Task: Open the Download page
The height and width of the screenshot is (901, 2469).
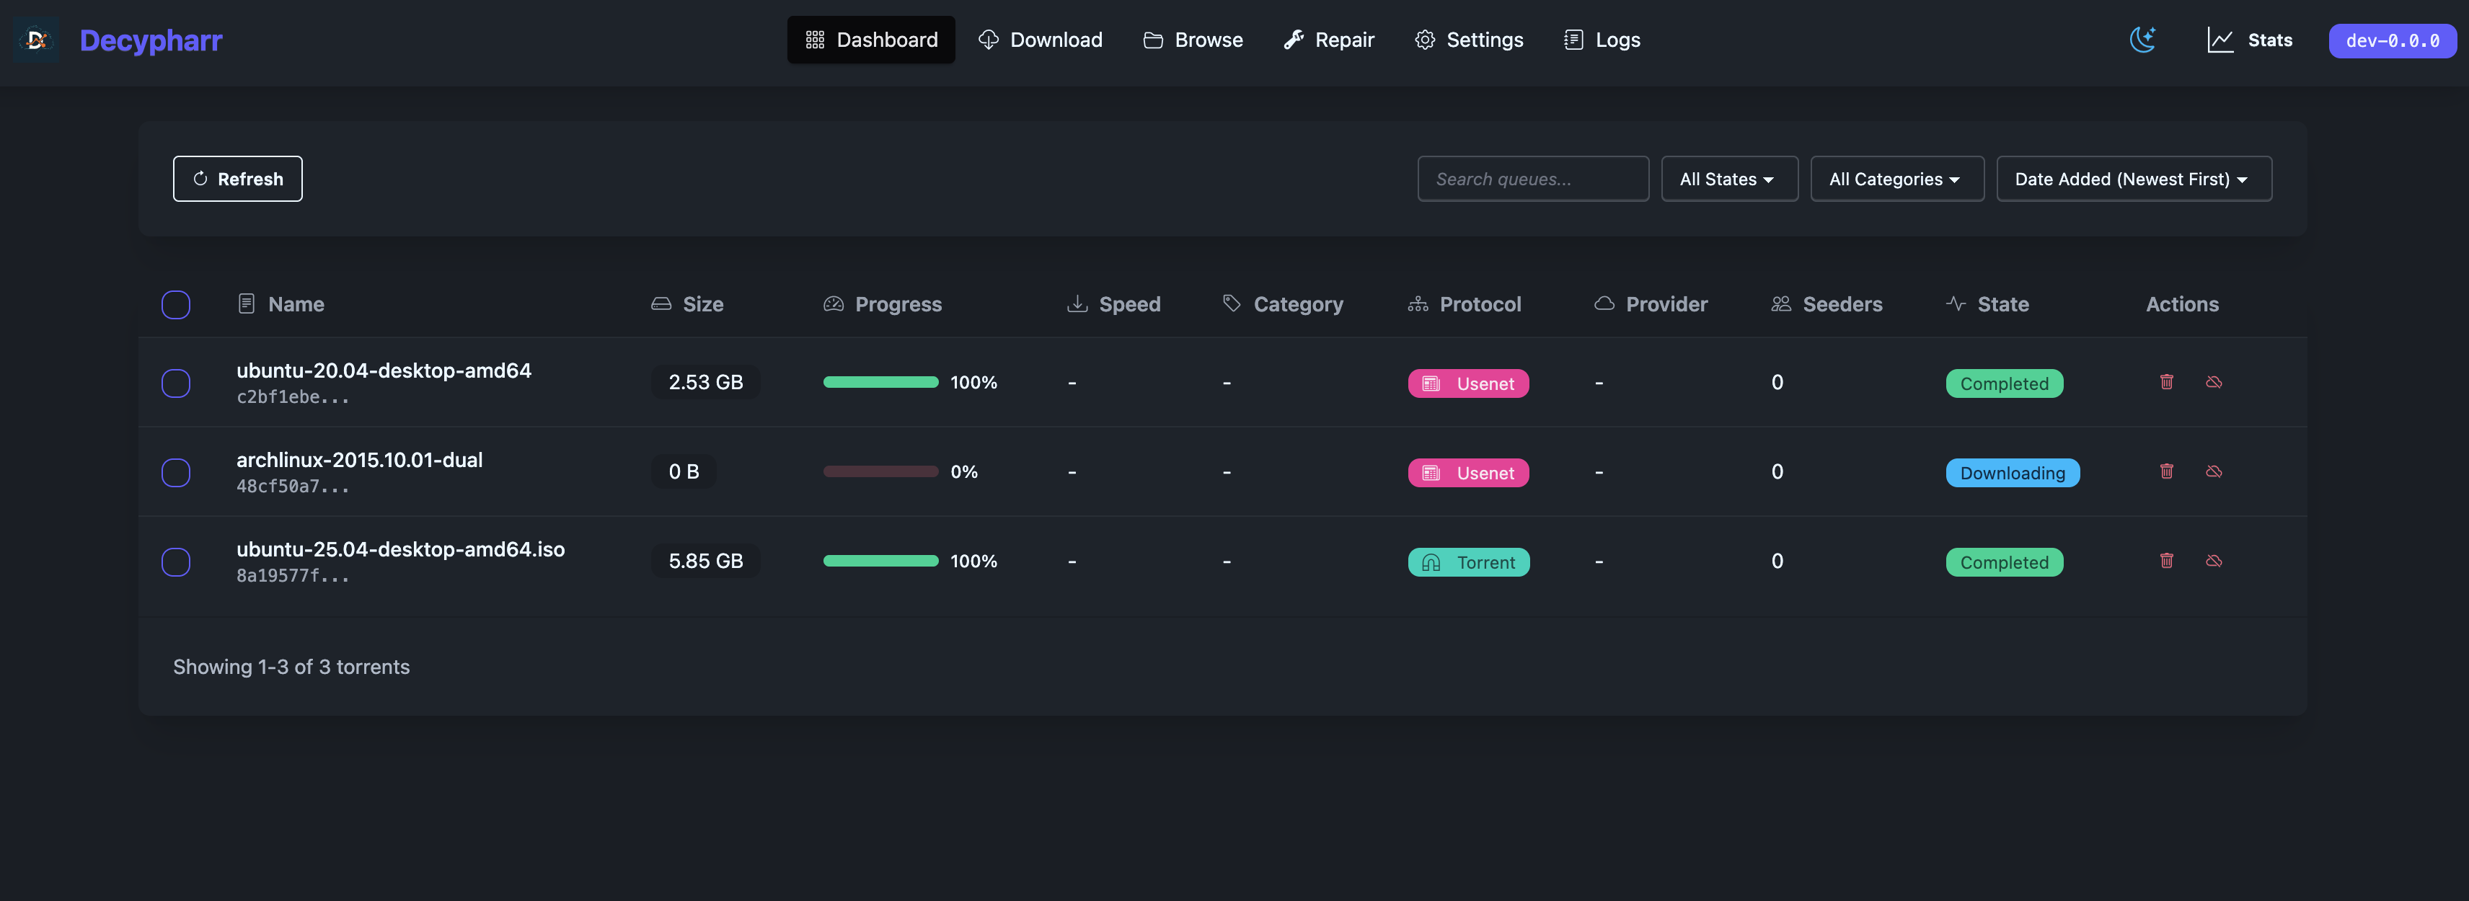Action: (x=1040, y=40)
